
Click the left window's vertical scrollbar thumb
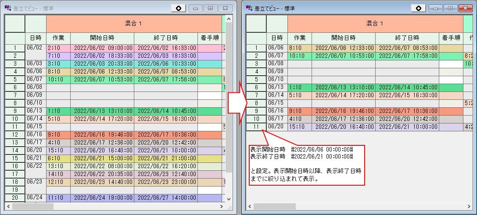229,97
